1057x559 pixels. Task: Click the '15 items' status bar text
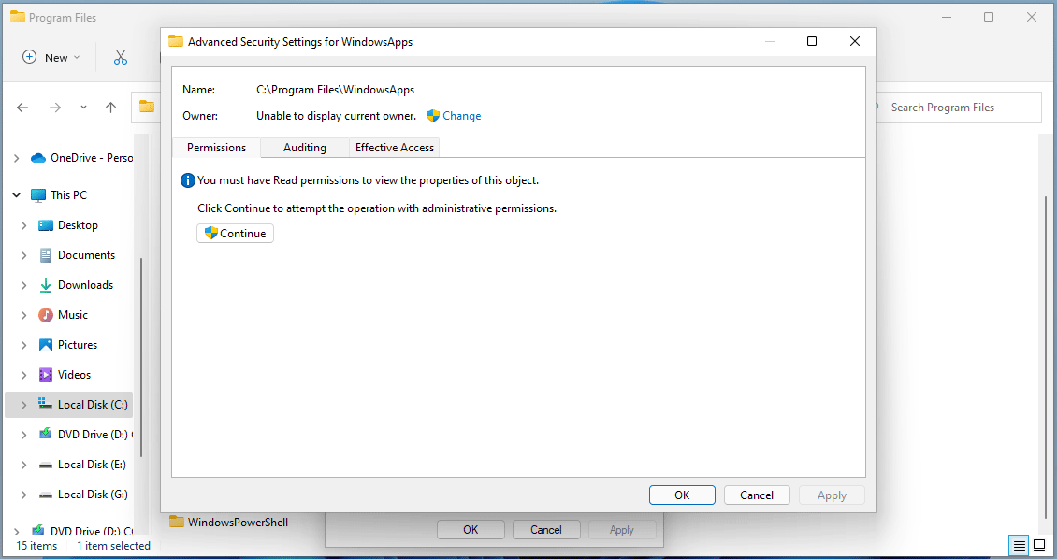click(36, 546)
